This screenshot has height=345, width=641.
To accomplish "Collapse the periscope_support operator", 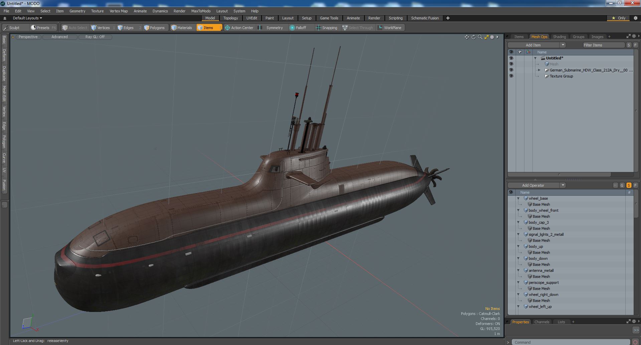I will [518, 283].
